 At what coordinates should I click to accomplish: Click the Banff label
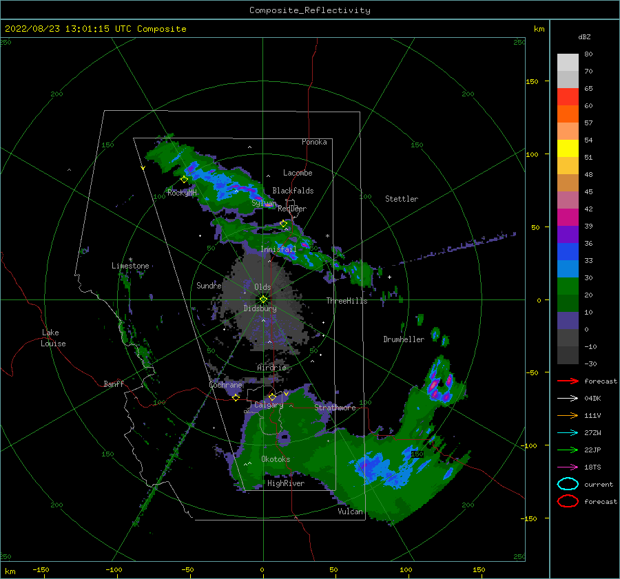coord(114,383)
